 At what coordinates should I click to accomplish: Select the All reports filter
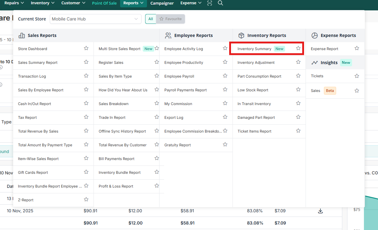[x=151, y=19]
